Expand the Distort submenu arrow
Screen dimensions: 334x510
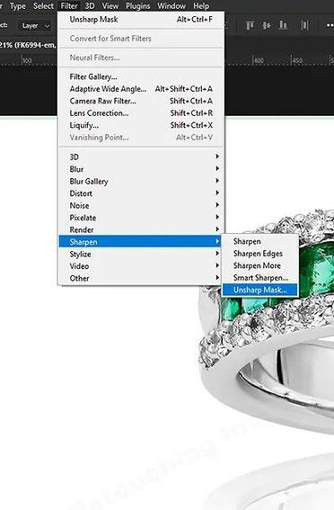(217, 192)
